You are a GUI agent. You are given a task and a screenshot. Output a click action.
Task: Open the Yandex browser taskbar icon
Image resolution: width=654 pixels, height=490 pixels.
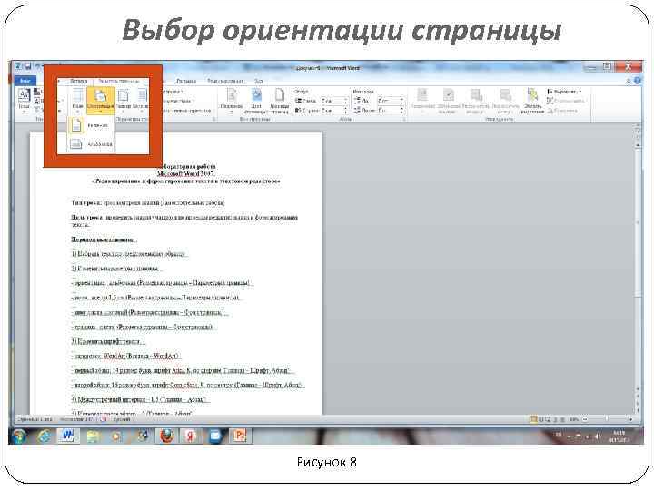(x=190, y=436)
